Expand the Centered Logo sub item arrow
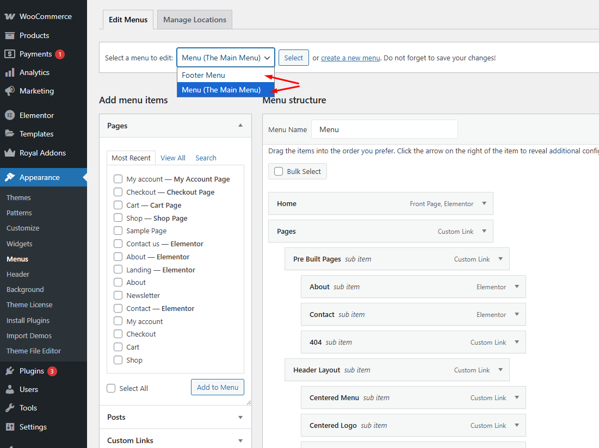Image resolution: width=599 pixels, height=448 pixels. pos(517,425)
